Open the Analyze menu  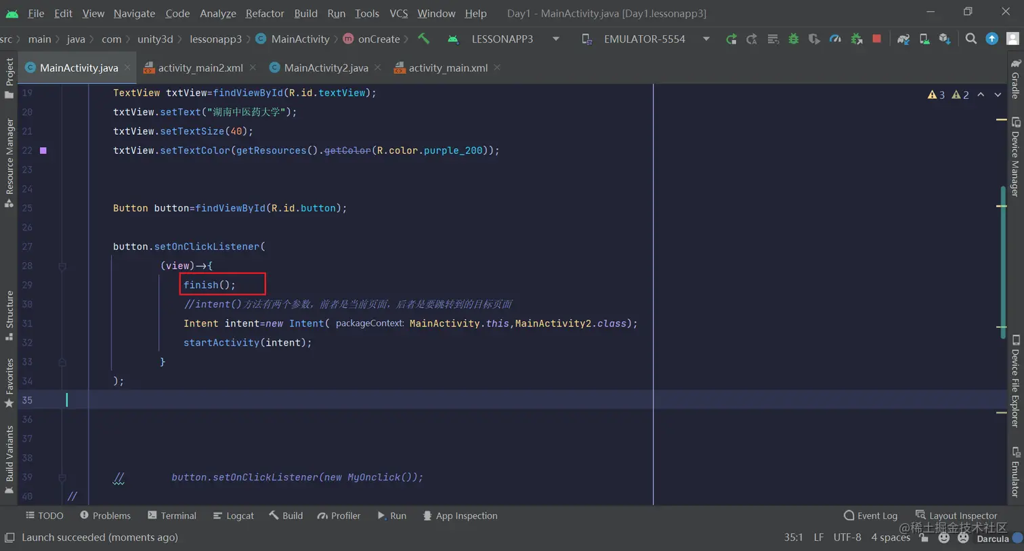218,14
